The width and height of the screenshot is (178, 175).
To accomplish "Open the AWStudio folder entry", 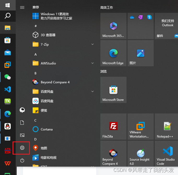I will (63, 63).
